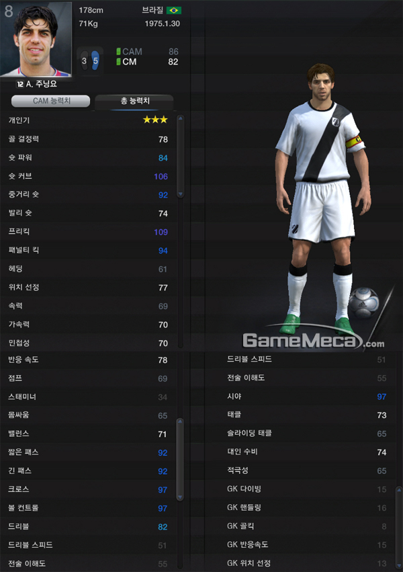Image resolution: width=403 pixels, height=572 pixels.
Task: Click the weak foot rating 3 boot icon
Action: tap(84, 61)
